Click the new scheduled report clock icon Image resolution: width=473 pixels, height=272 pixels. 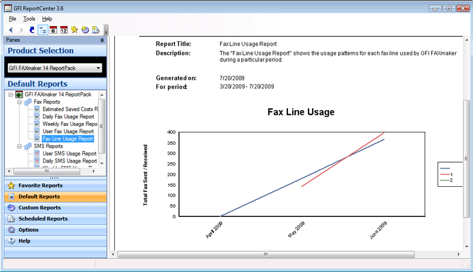point(96,30)
